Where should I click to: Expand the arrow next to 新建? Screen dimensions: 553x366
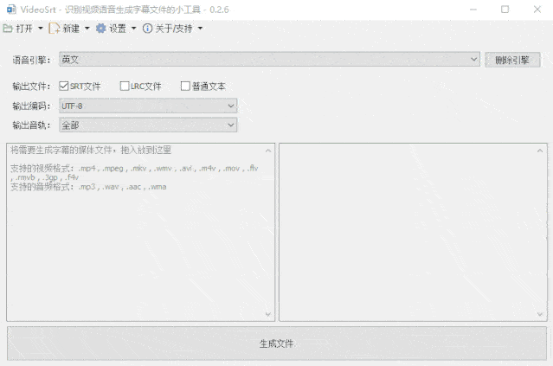point(87,29)
